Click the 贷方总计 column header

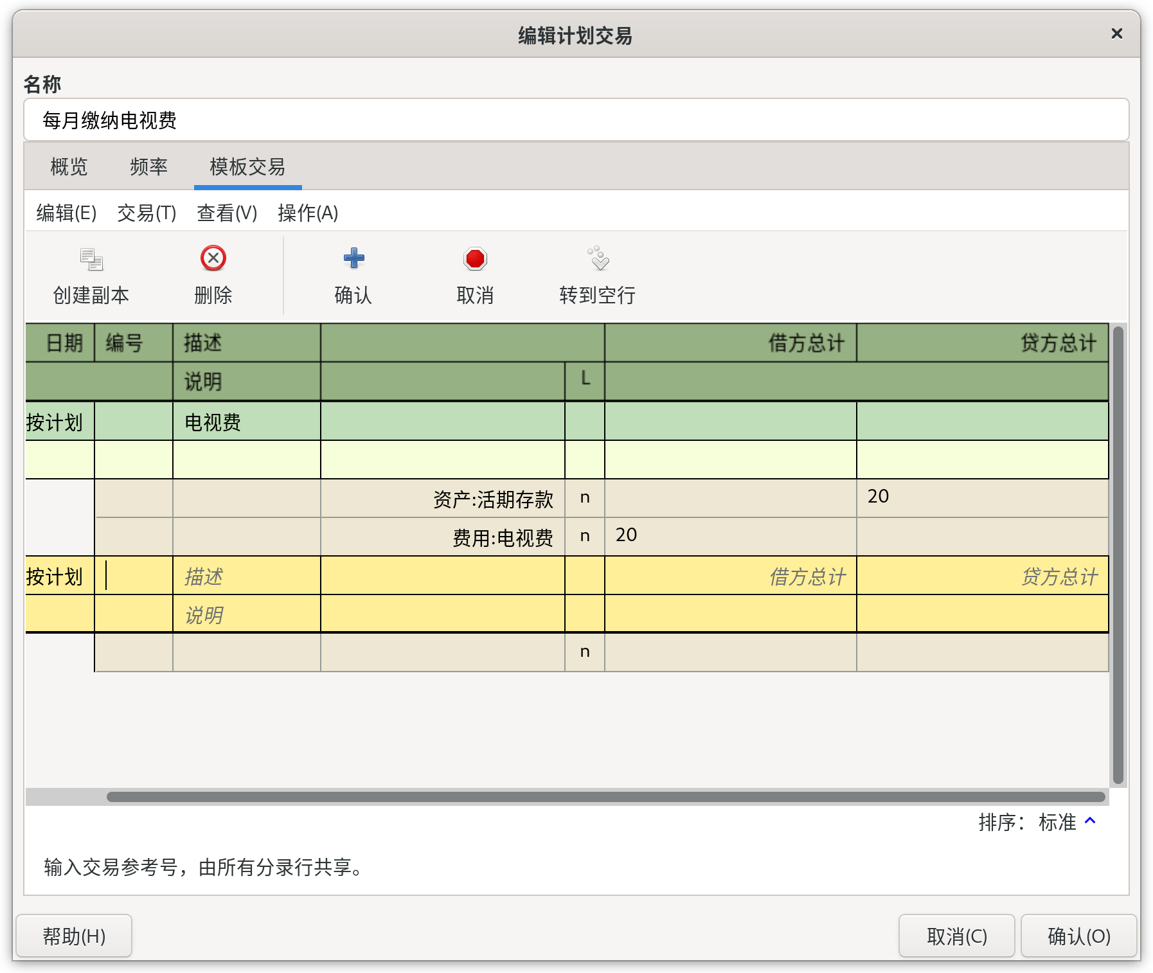(x=982, y=343)
